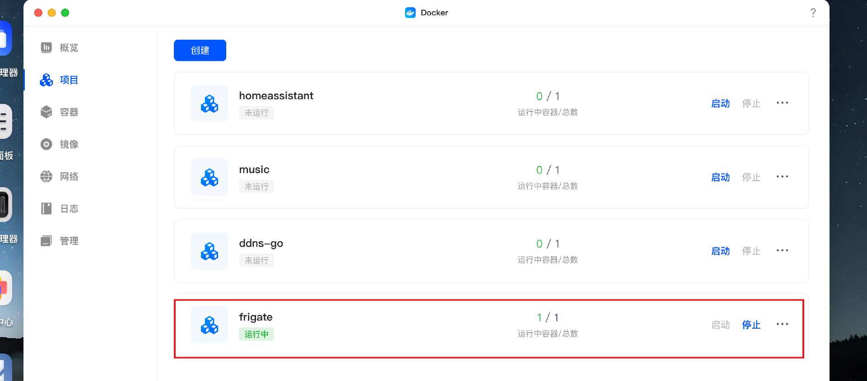The width and height of the screenshot is (867, 381).
Task: Start the music project with 启动
Action: [720, 177]
